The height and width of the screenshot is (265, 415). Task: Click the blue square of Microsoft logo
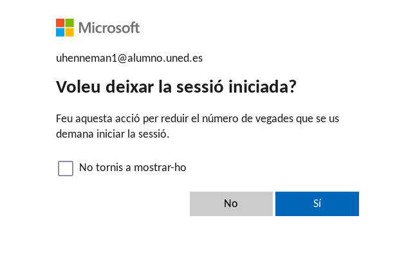60,32
